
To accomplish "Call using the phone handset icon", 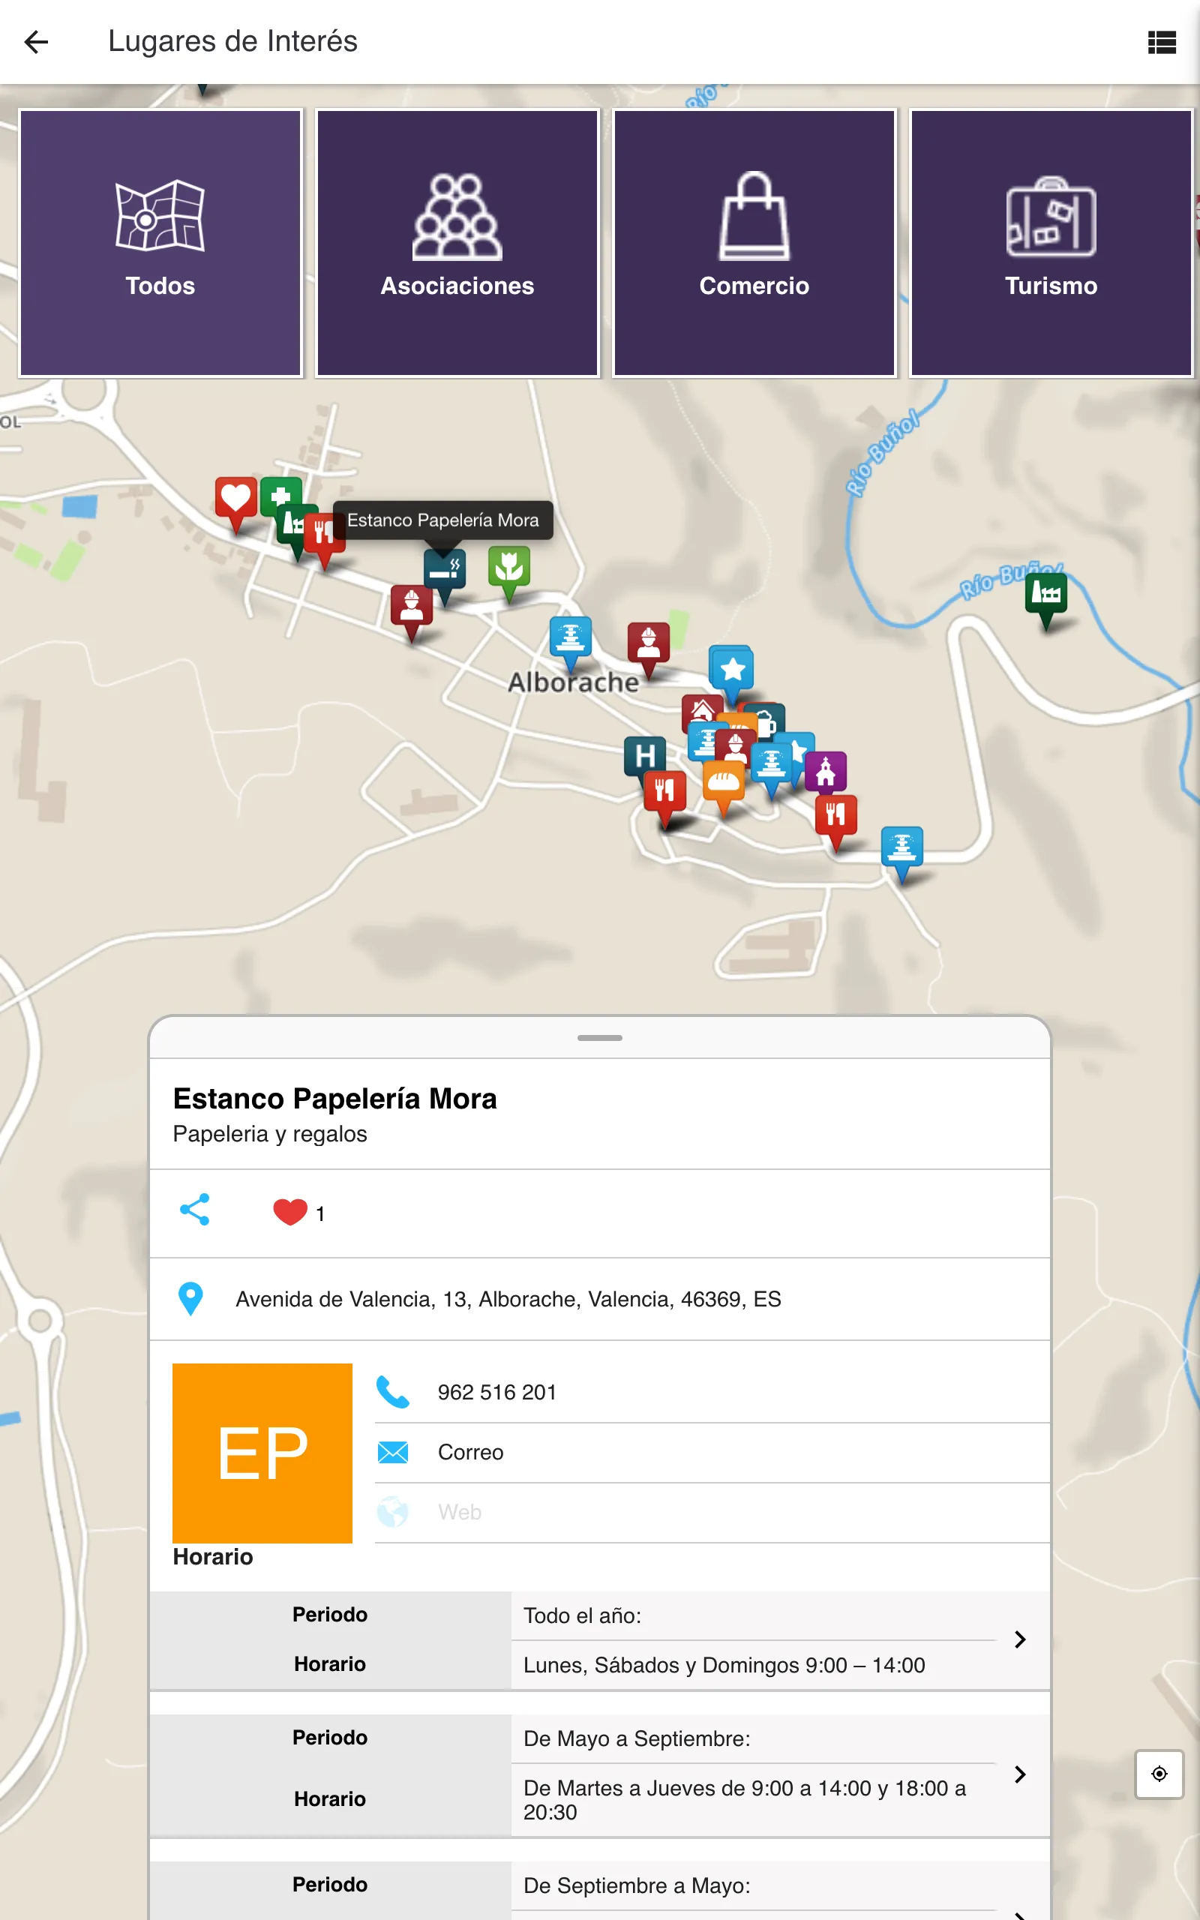I will 393,1391.
